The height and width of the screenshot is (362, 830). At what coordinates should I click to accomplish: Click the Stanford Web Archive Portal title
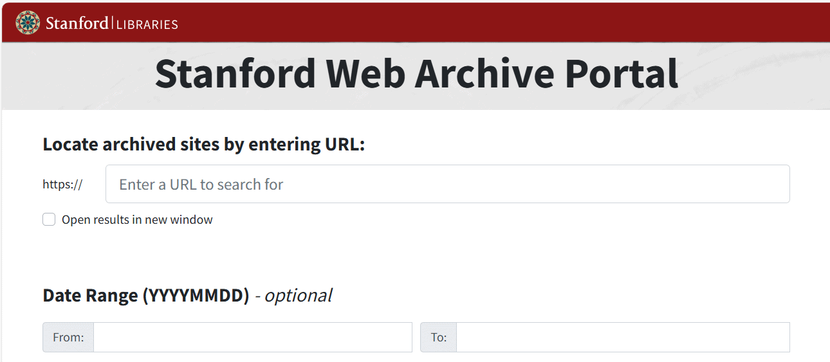(x=416, y=73)
